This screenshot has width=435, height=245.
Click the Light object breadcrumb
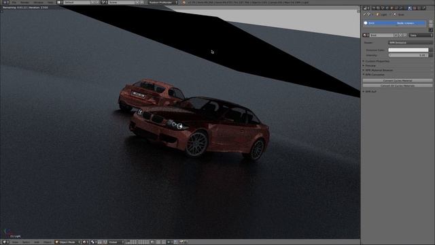pos(381,14)
